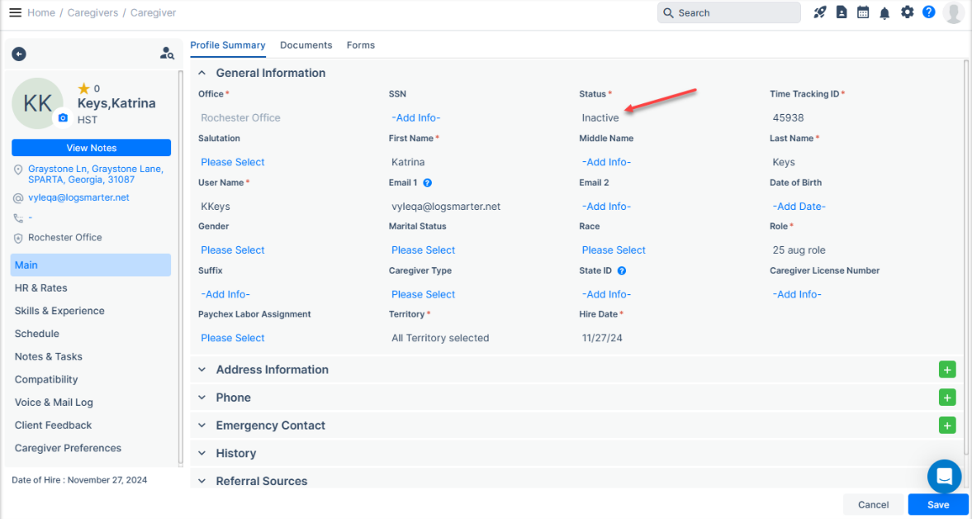Open the chat support bubble
Screen dimensions: 972x519
coord(944,477)
